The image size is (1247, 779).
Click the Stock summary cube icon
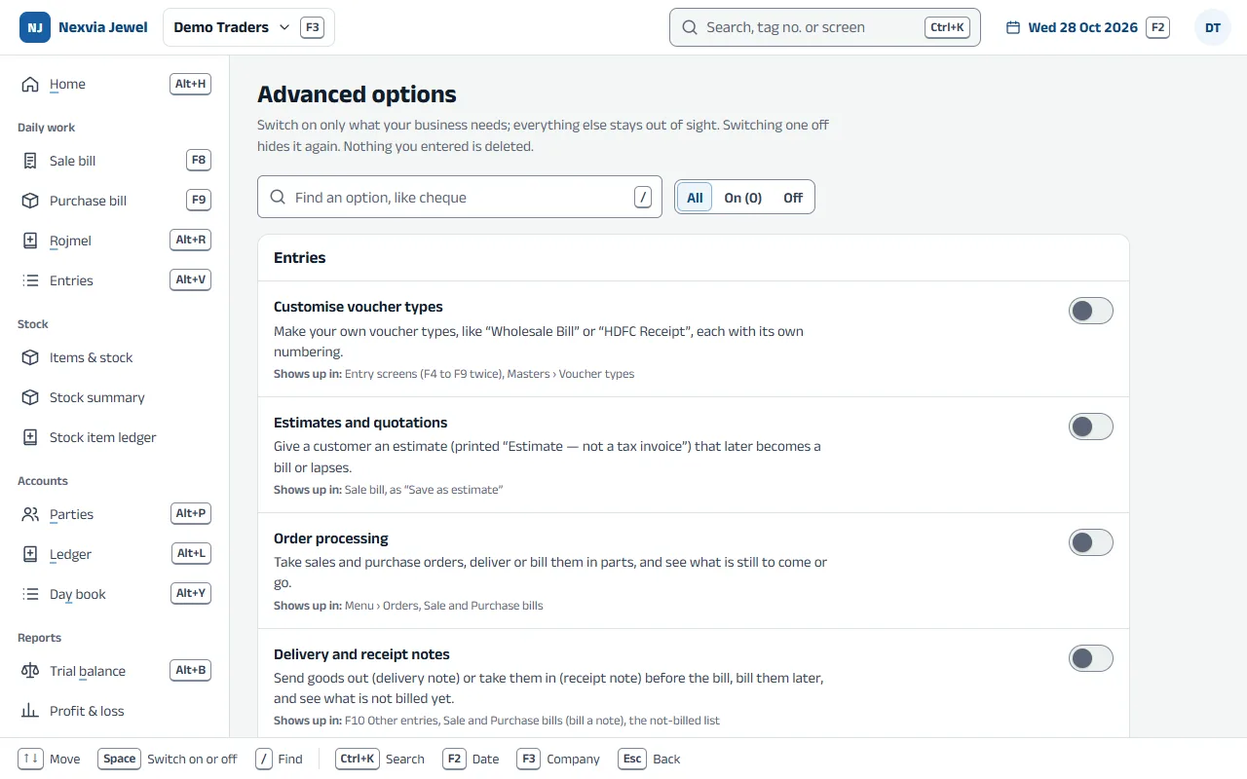[30, 397]
